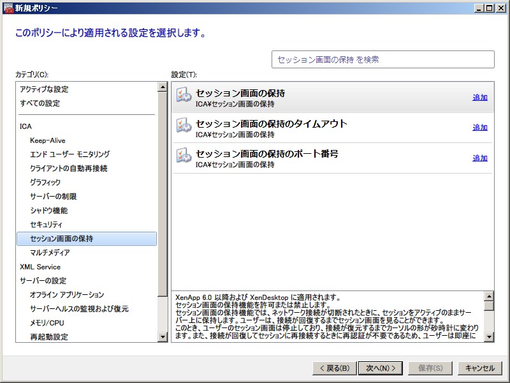
Task: Click the セッション画面の保持のポート番号 setting icon
Action: point(184,155)
